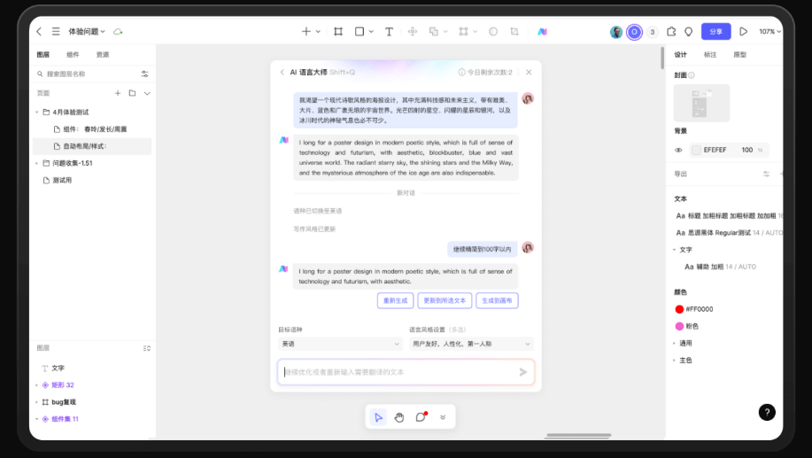
Task: Expand the 矩形 32 layer
Action: (37, 385)
